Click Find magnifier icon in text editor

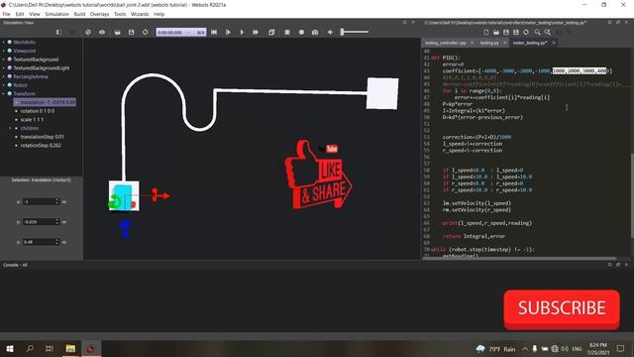537,32
